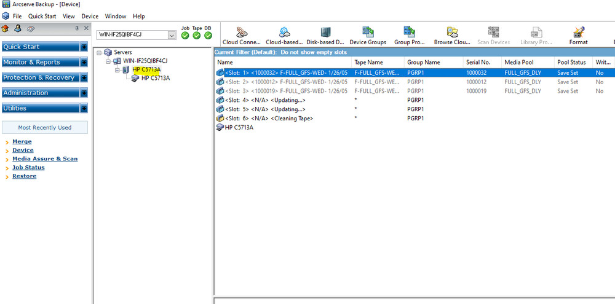Screen dimensions: 615x304
Task: Open the Cloud-based device toolbar icon
Action: (x=284, y=32)
